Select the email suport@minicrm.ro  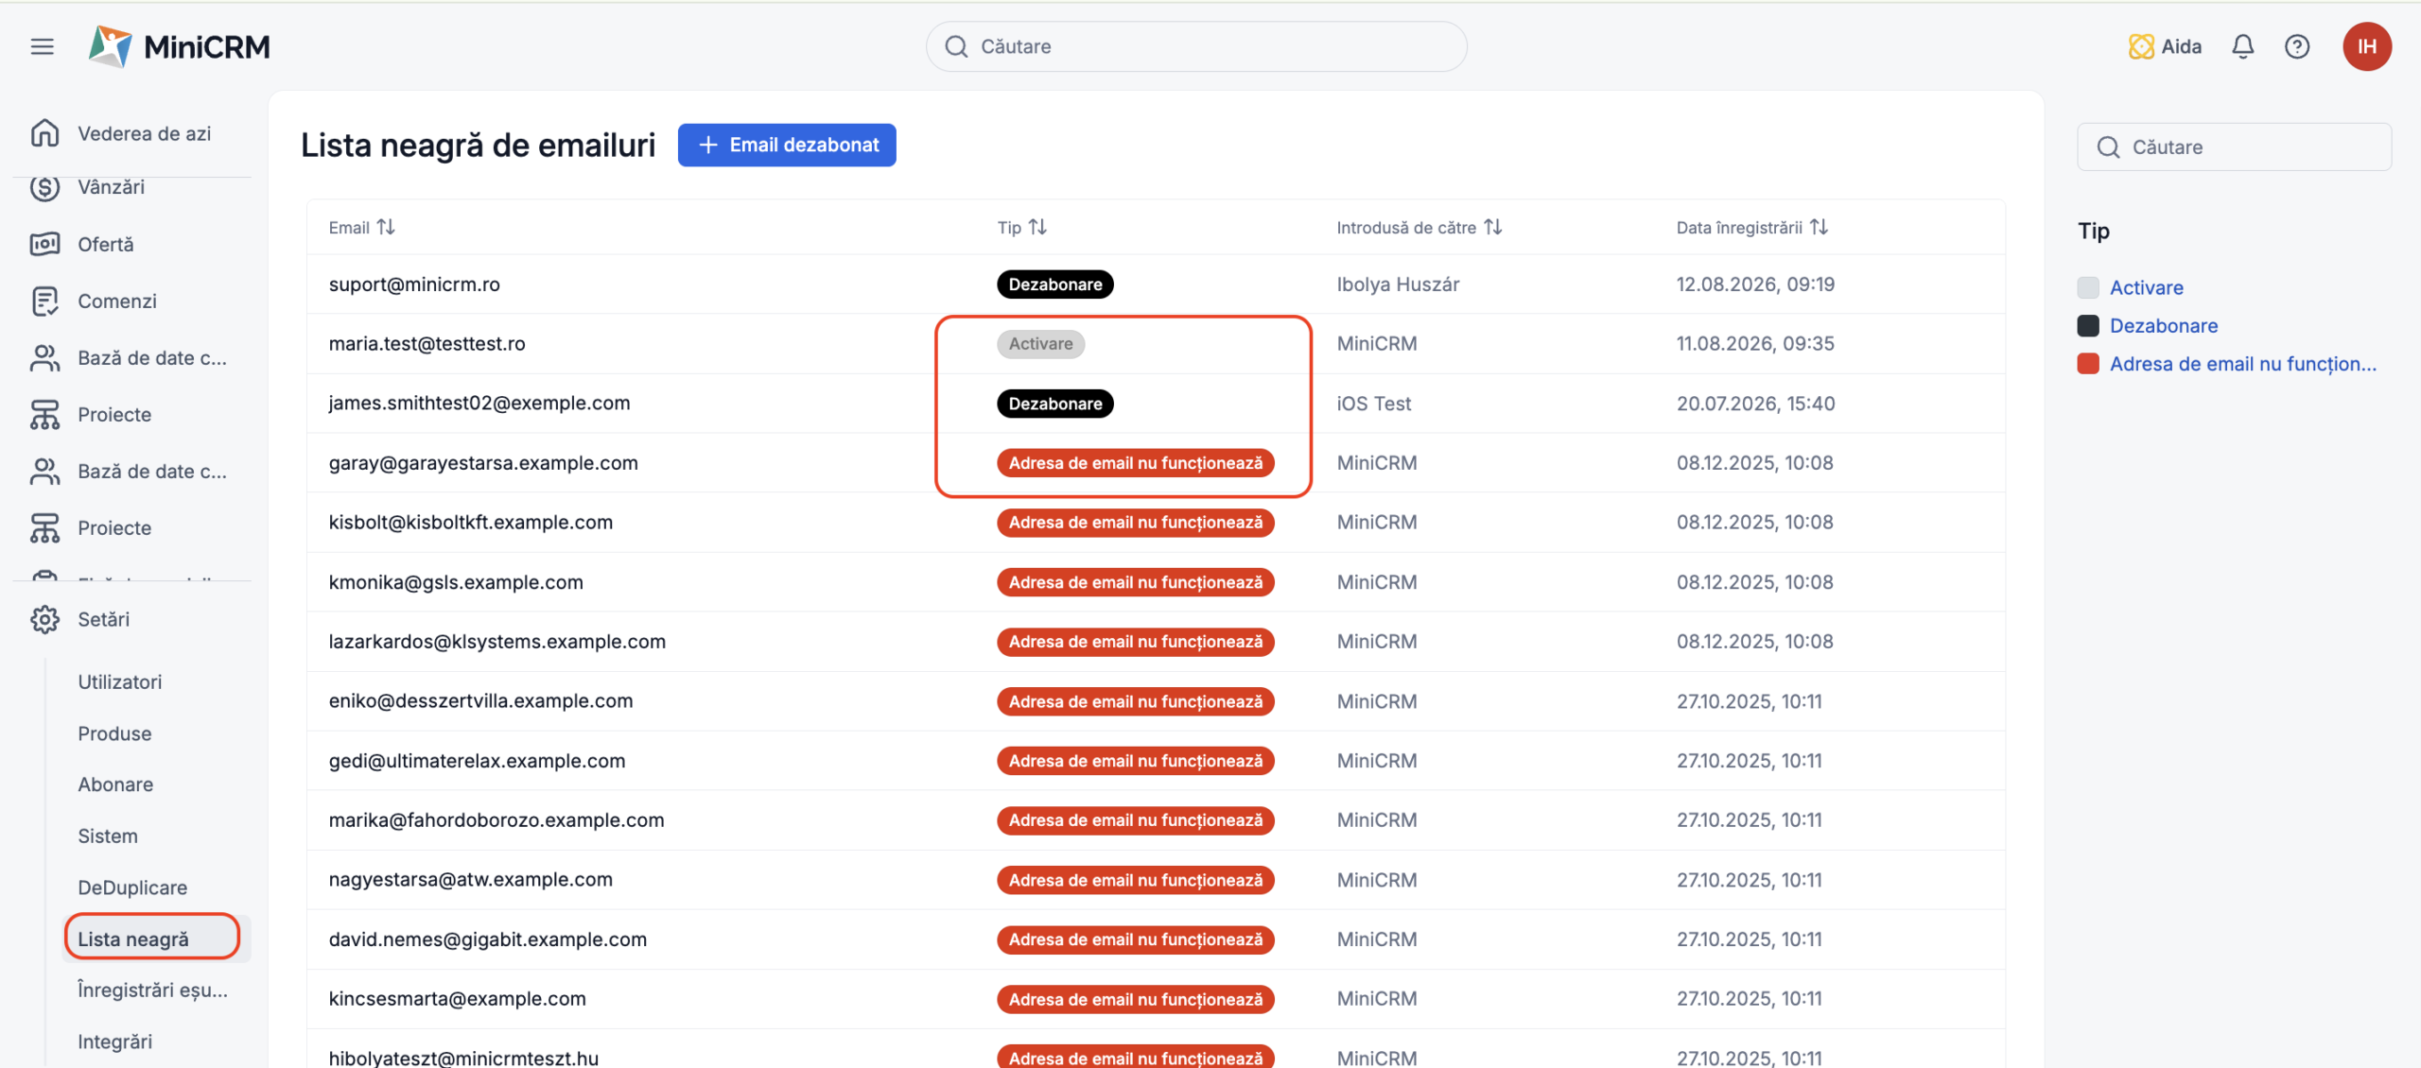pyautogui.click(x=414, y=284)
